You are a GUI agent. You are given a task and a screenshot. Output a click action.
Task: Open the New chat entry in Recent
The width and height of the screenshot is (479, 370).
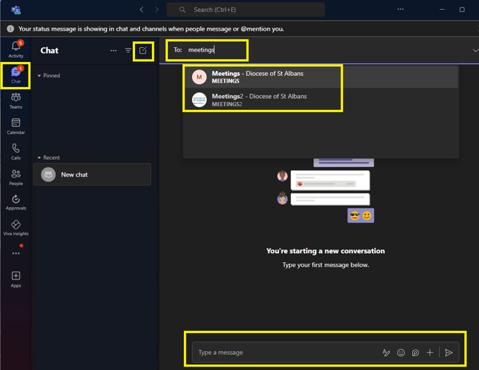(x=93, y=175)
